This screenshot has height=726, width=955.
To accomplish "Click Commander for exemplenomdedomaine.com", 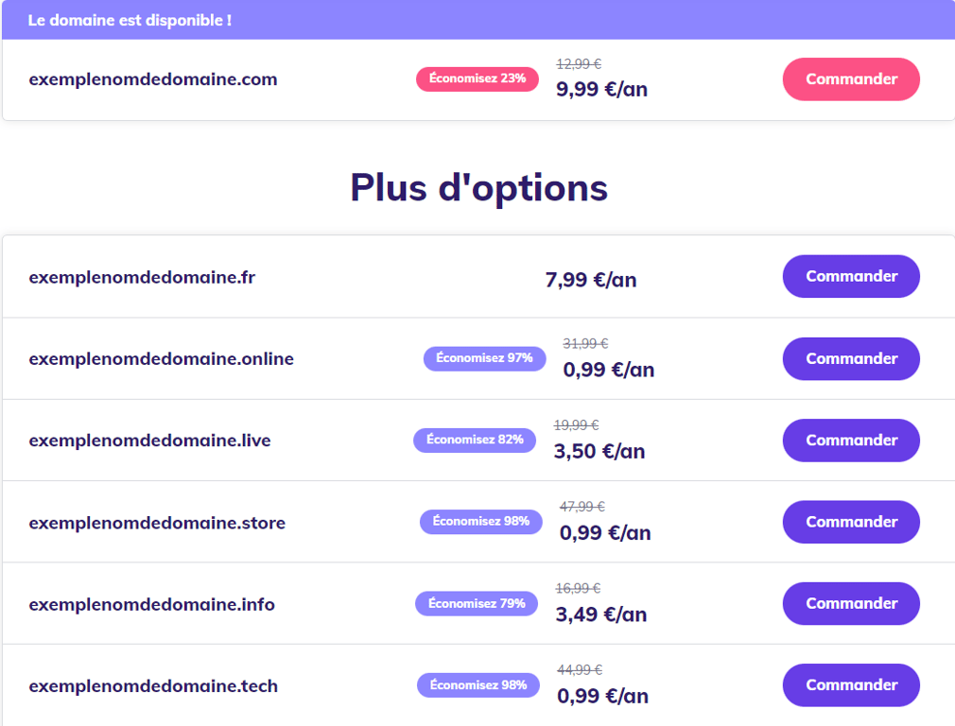I will [850, 79].
